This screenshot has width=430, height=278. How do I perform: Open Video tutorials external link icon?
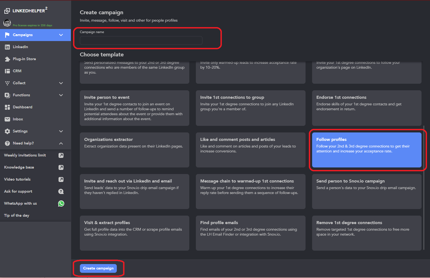61,179
